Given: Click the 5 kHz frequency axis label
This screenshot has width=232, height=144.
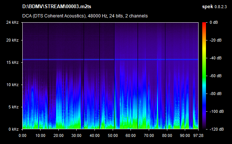Looking at the screenshot, I should tap(13, 107).
